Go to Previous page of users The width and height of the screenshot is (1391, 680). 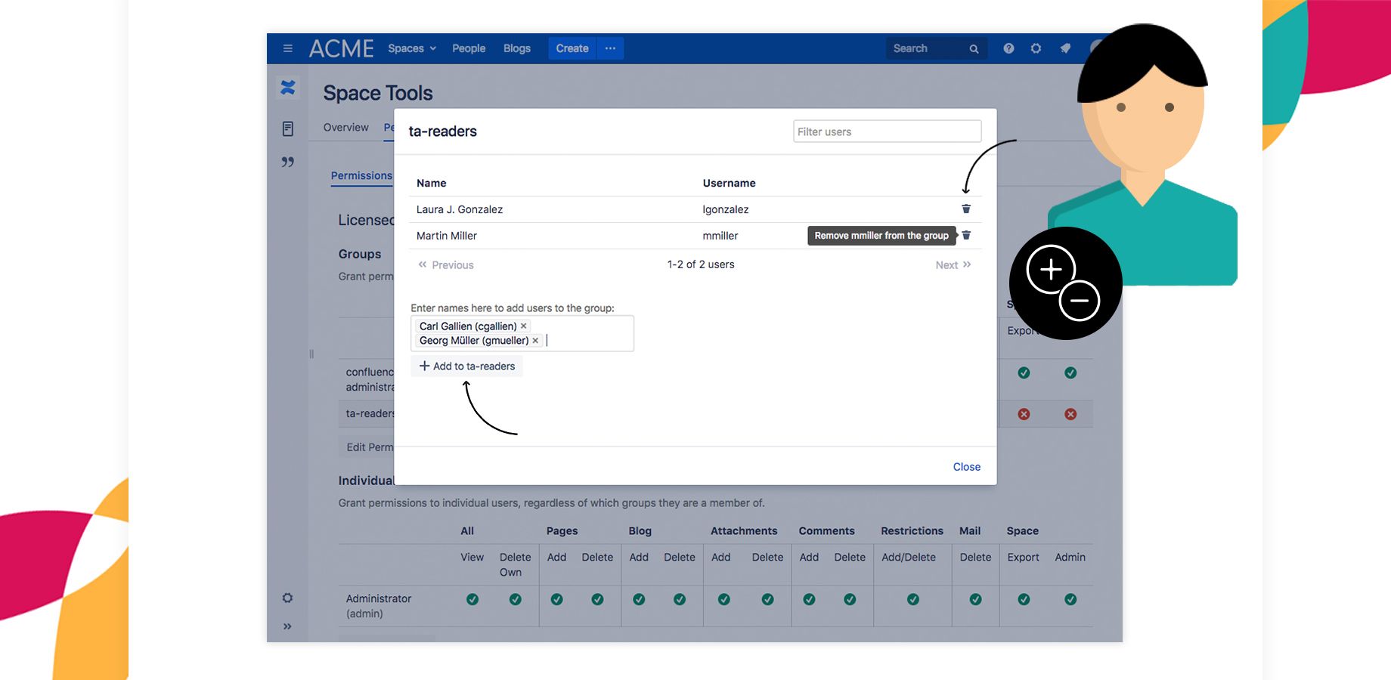(446, 264)
